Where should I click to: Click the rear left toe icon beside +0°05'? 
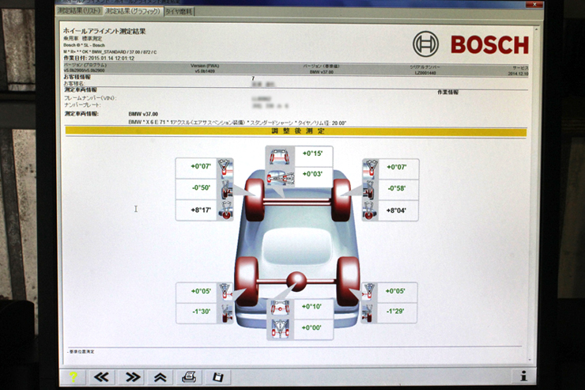(x=225, y=291)
